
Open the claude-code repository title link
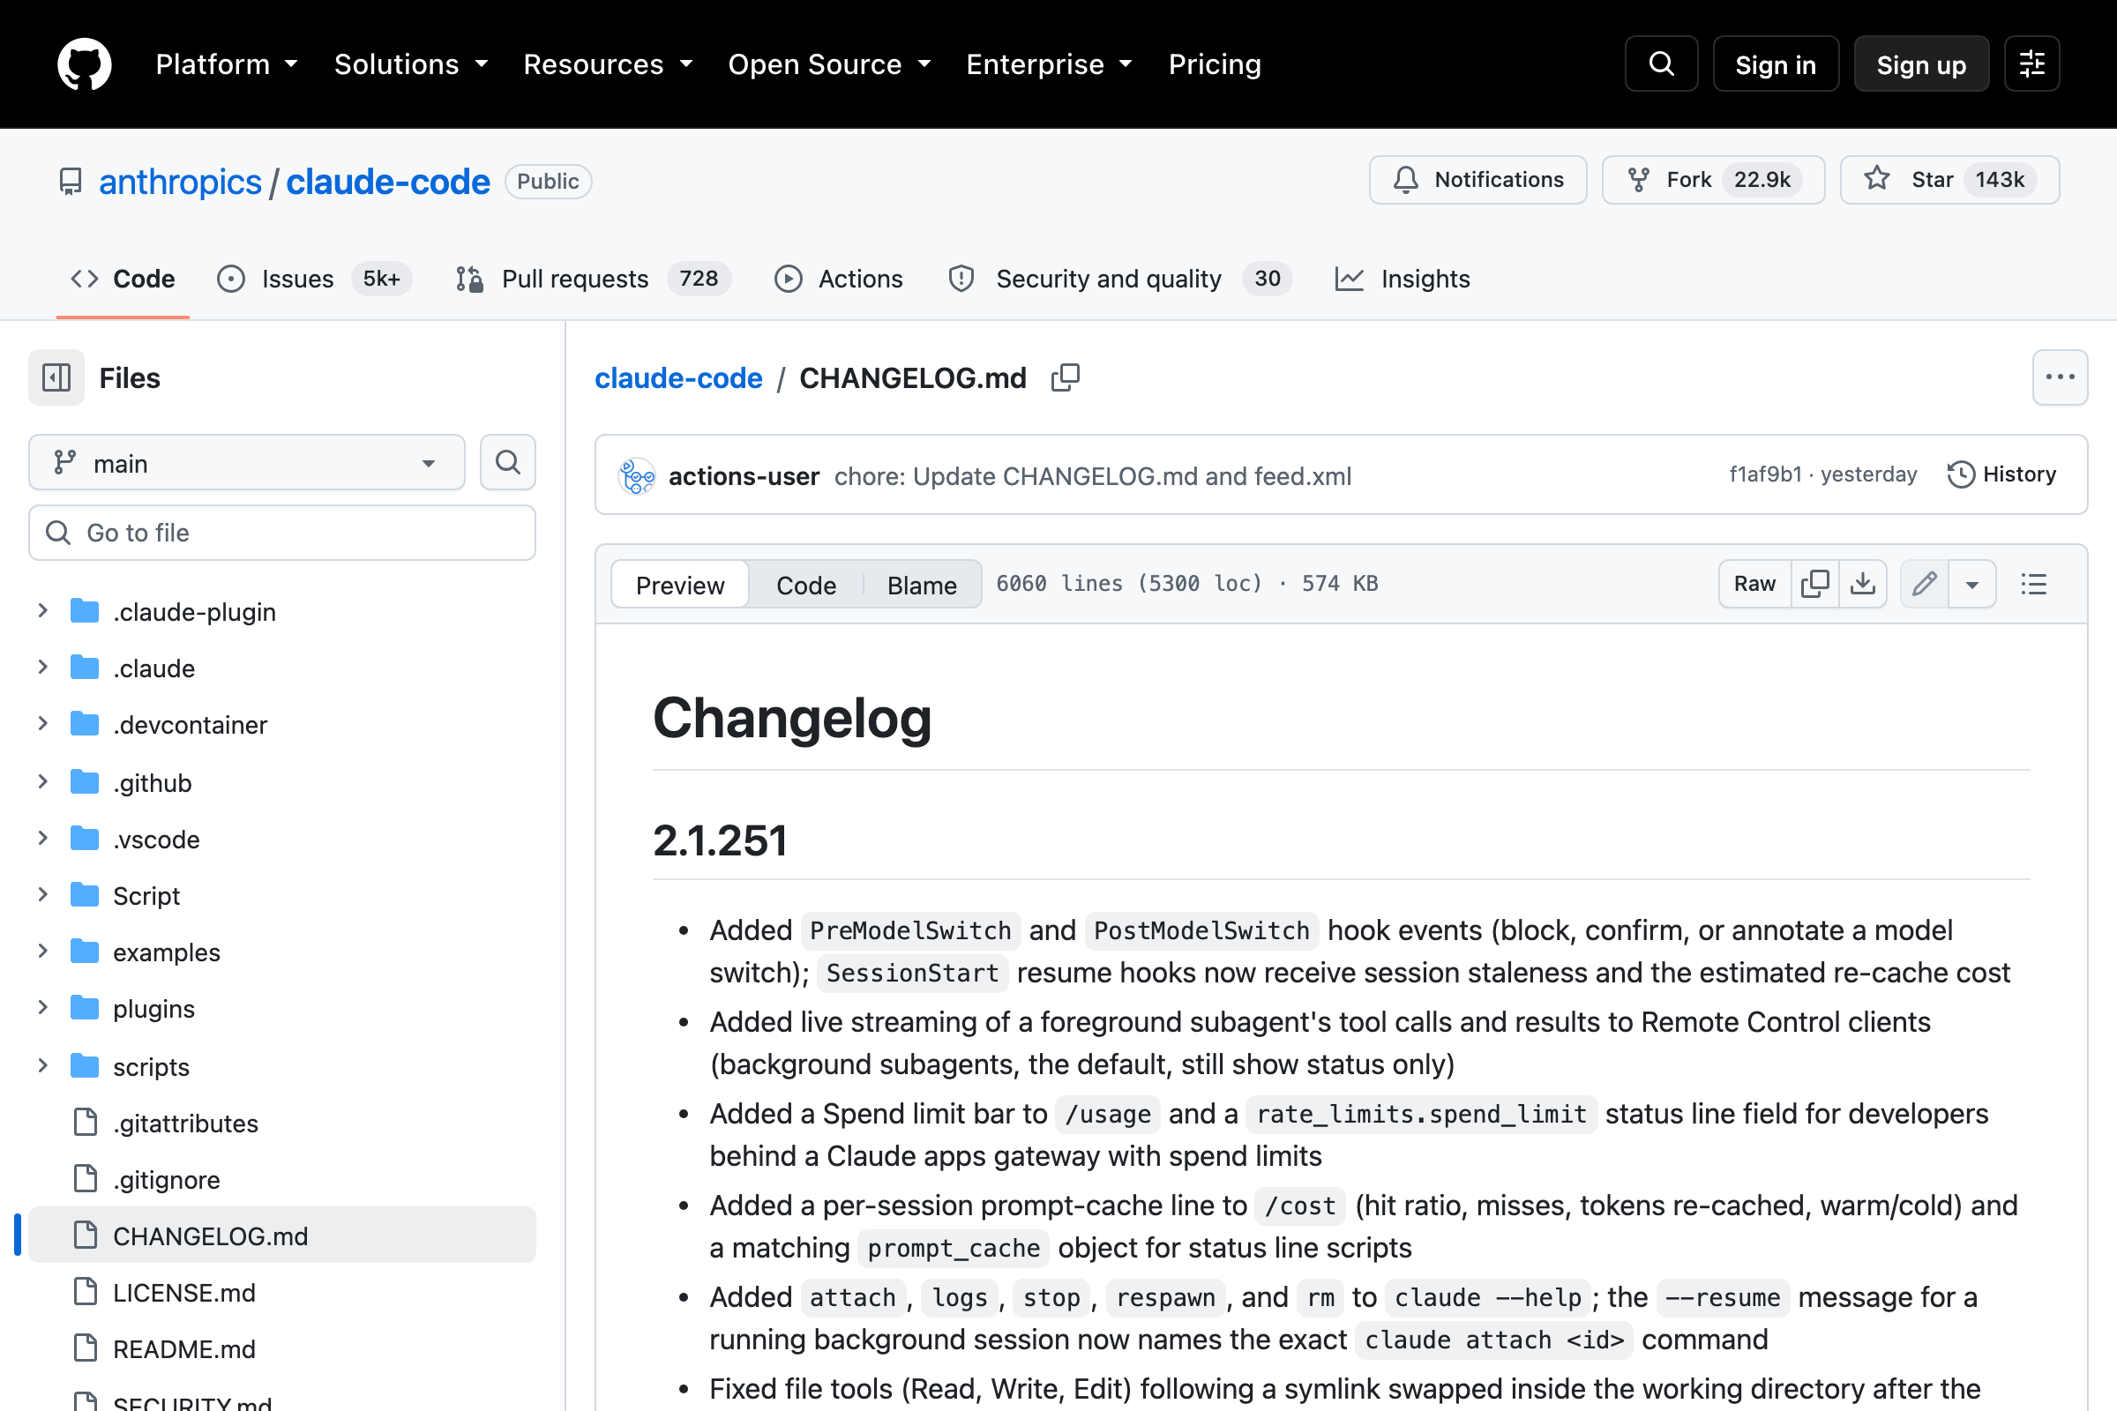pos(388,181)
